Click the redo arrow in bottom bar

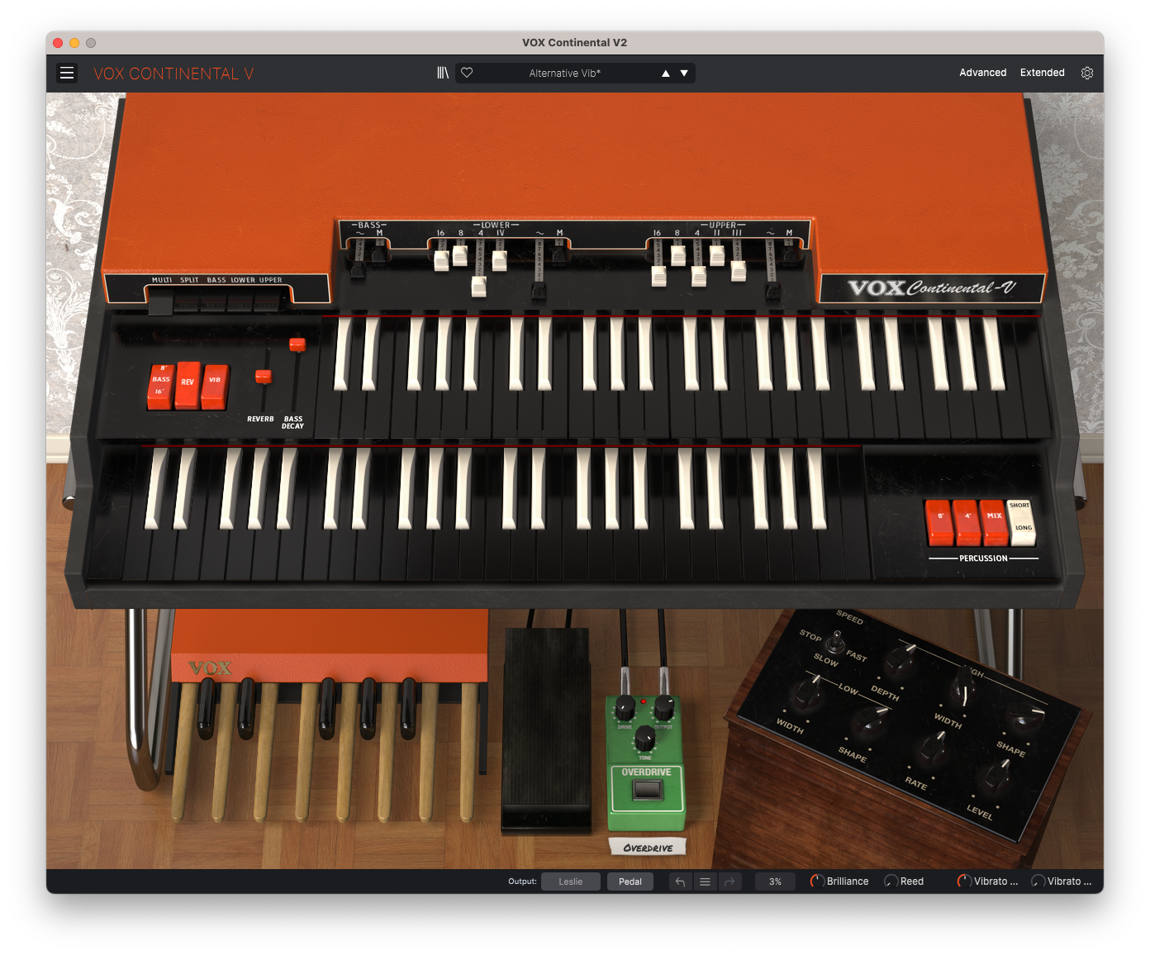pos(729,881)
